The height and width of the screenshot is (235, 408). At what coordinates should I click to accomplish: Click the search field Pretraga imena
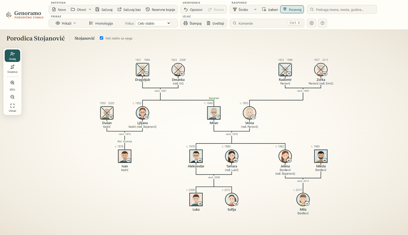[x=342, y=10]
